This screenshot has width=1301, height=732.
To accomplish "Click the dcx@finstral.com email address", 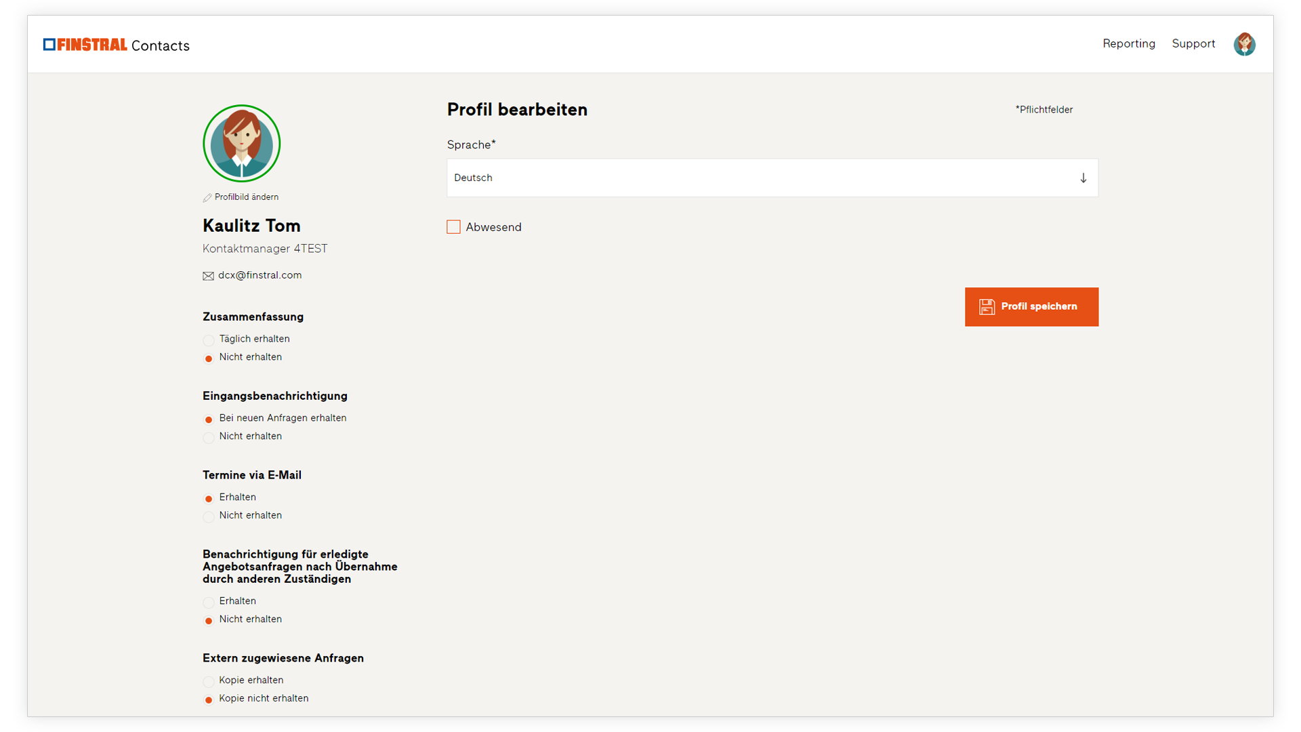I will [260, 275].
